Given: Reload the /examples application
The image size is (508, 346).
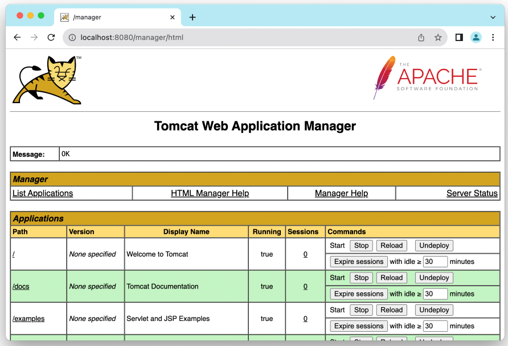Looking at the screenshot, I should (391, 310).
